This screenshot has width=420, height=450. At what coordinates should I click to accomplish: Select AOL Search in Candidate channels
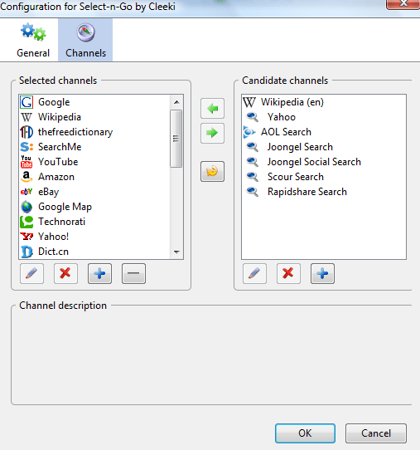coord(324,132)
